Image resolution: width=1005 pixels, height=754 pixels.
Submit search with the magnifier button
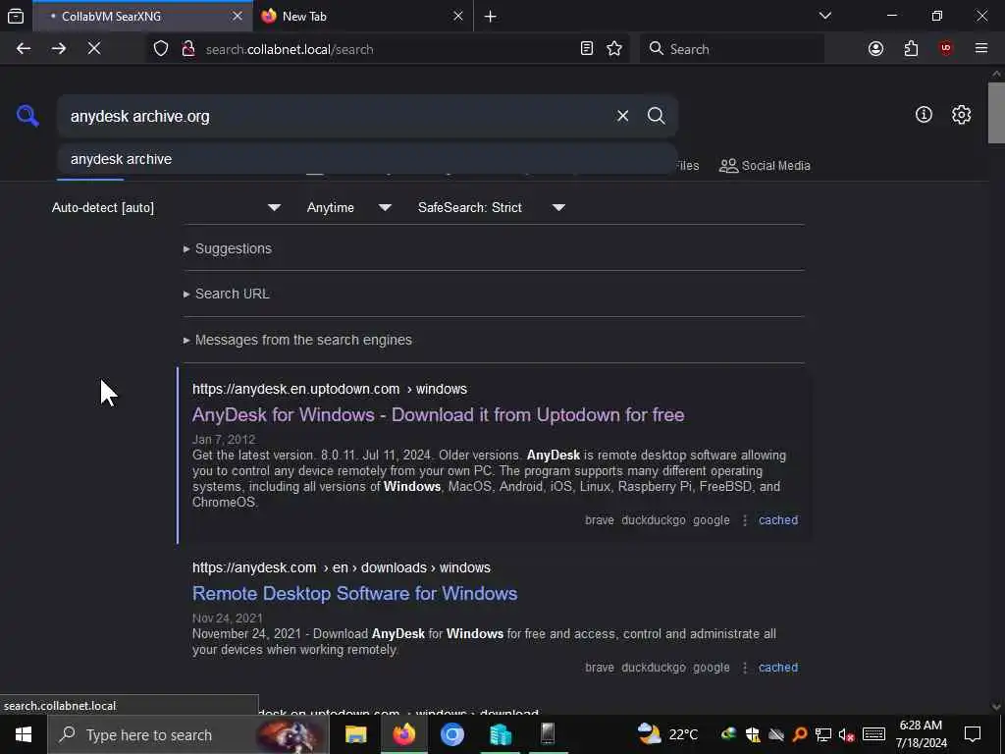point(656,116)
